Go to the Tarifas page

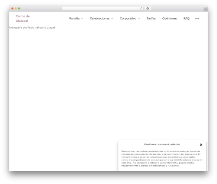tap(151, 18)
